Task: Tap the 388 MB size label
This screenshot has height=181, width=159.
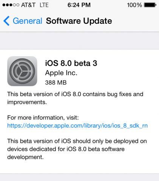Action: 56,83
